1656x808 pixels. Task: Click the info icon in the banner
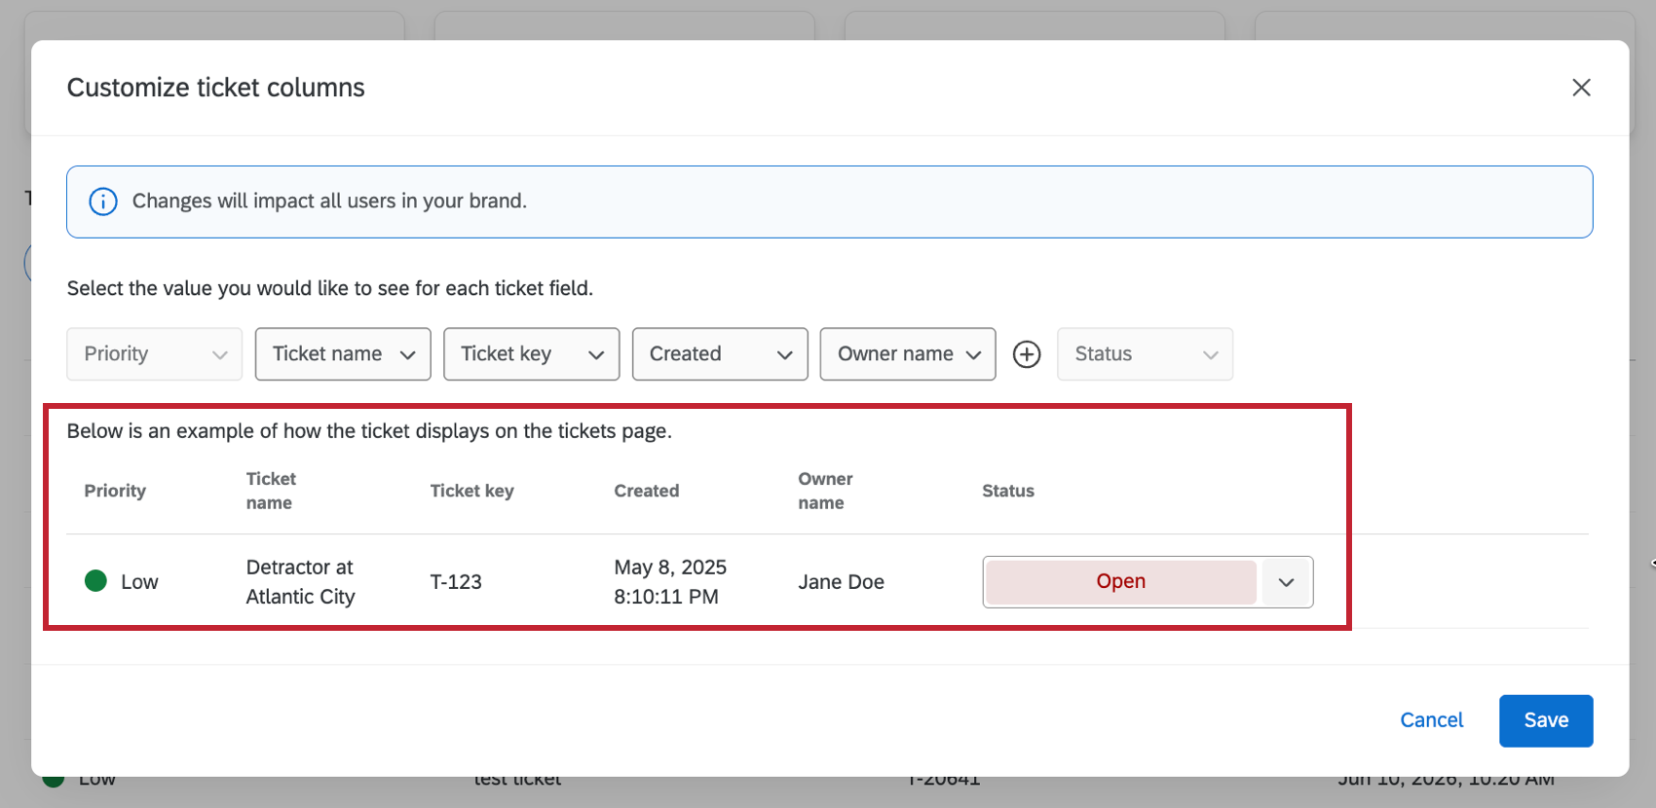(x=103, y=202)
